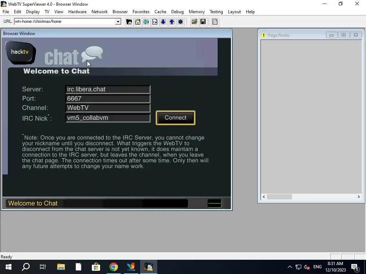366x274 pixels.
Task: Show hidden system tray icons chevron
Action: click(290, 267)
